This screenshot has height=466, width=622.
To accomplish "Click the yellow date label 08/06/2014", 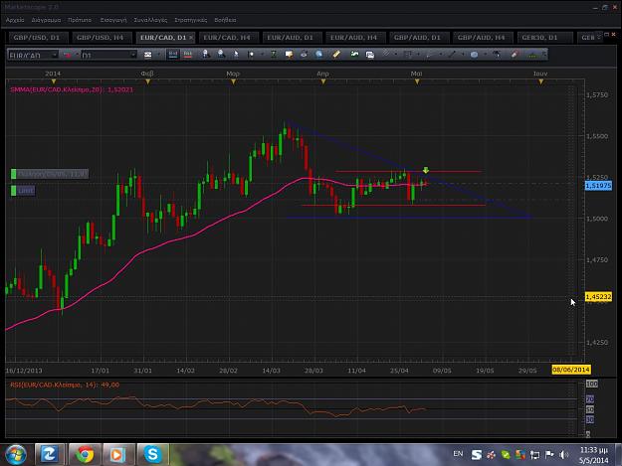I will point(571,370).
